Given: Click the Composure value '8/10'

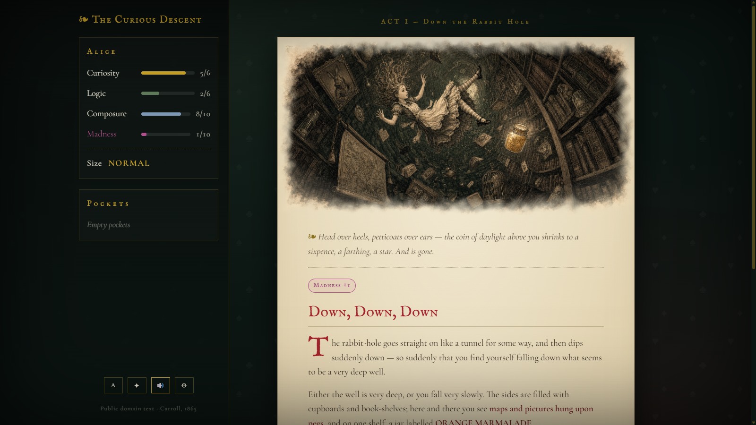Looking at the screenshot, I should pos(203,114).
